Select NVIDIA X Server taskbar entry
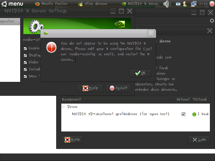215x161 pixels. click(x=140, y=4)
